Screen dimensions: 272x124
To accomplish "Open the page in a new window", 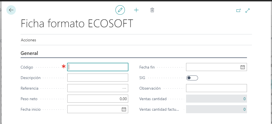I will click(x=239, y=11).
